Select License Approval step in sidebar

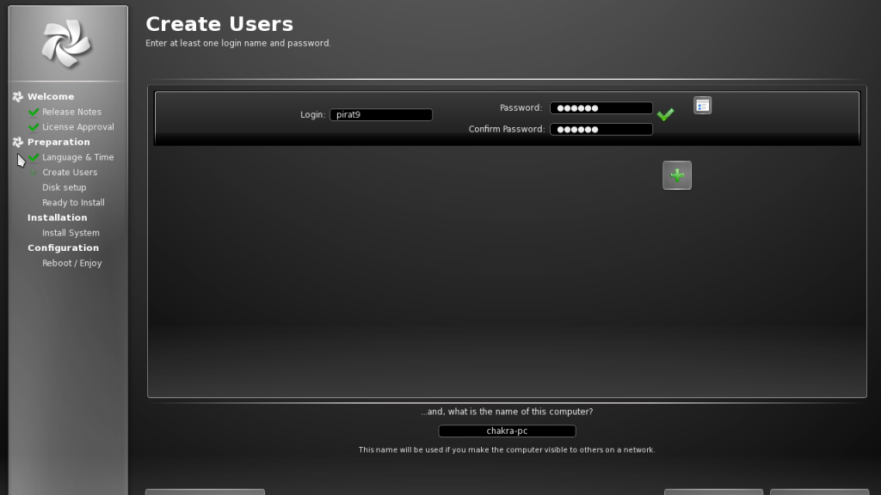[78, 127]
